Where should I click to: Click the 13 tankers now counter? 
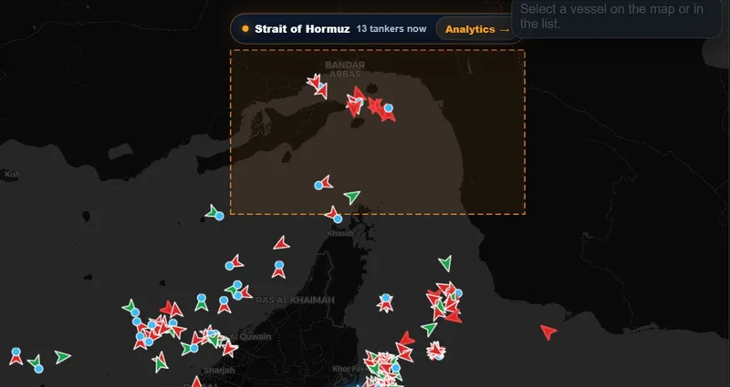(391, 29)
